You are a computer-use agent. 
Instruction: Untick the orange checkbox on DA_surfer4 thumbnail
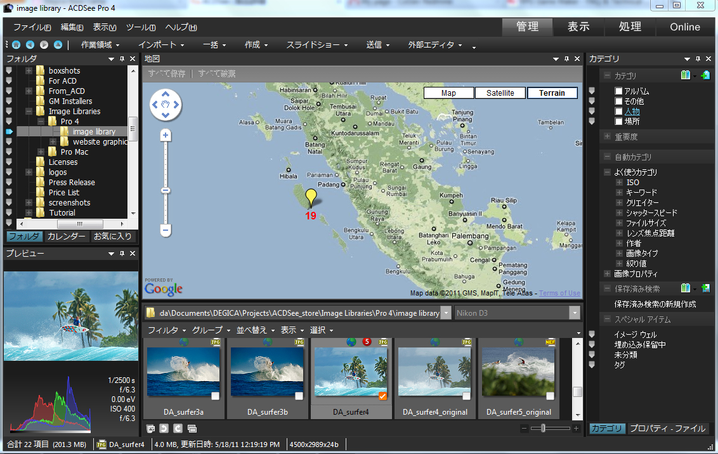coord(383,396)
